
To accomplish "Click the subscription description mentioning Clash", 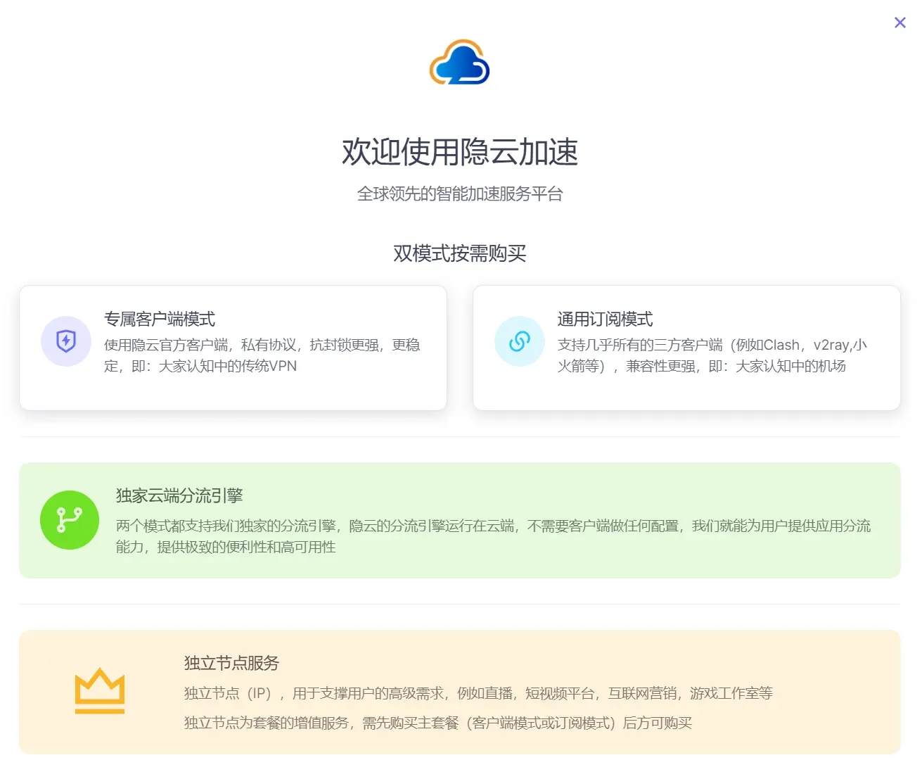I will coord(712,355).
